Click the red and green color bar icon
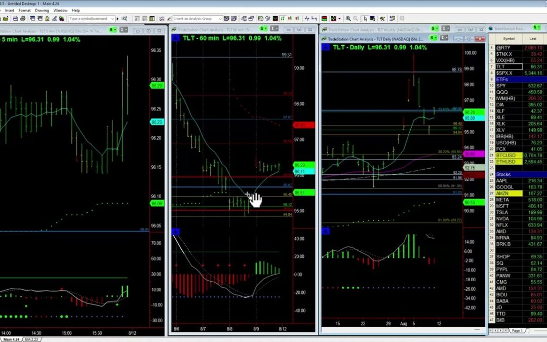 [x=324, y=19]
